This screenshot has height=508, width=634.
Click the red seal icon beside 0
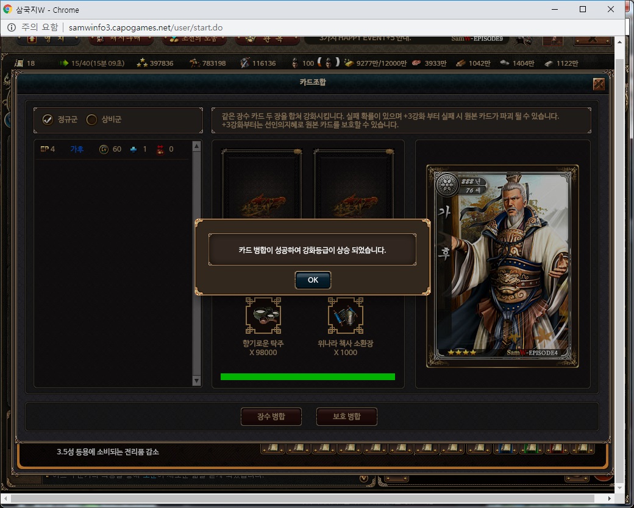[160, 149]
